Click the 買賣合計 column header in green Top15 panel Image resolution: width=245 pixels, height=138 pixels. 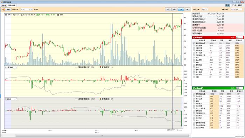240,91
